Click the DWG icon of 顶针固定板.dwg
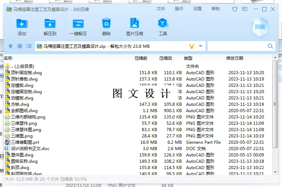The width and height of the screenshot is (282, 187). pyautogui.click(x=7, y=72)
